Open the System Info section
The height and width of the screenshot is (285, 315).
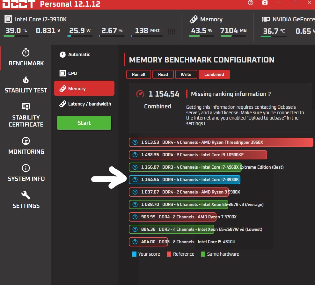pyautogui.click(x=26, y=173)
